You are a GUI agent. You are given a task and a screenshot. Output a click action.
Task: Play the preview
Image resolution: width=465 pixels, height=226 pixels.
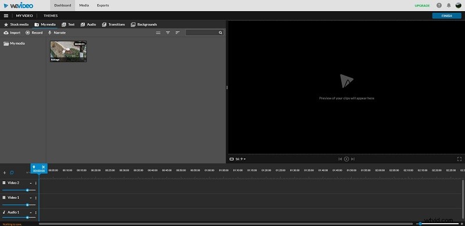(x=346, y=159)
